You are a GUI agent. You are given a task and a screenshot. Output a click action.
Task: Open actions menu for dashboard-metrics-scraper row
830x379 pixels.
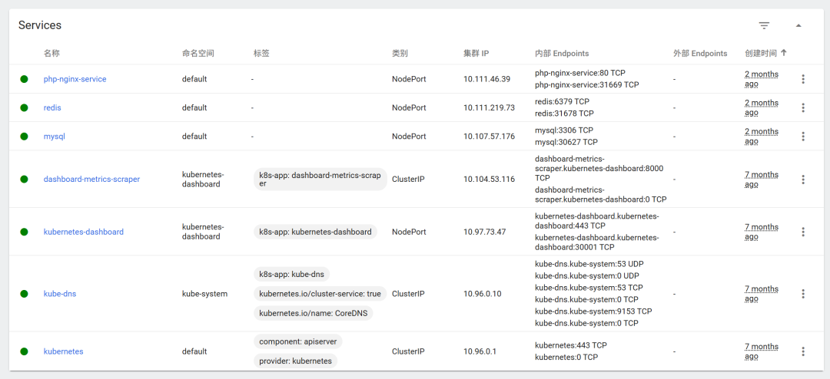point(803,180)
